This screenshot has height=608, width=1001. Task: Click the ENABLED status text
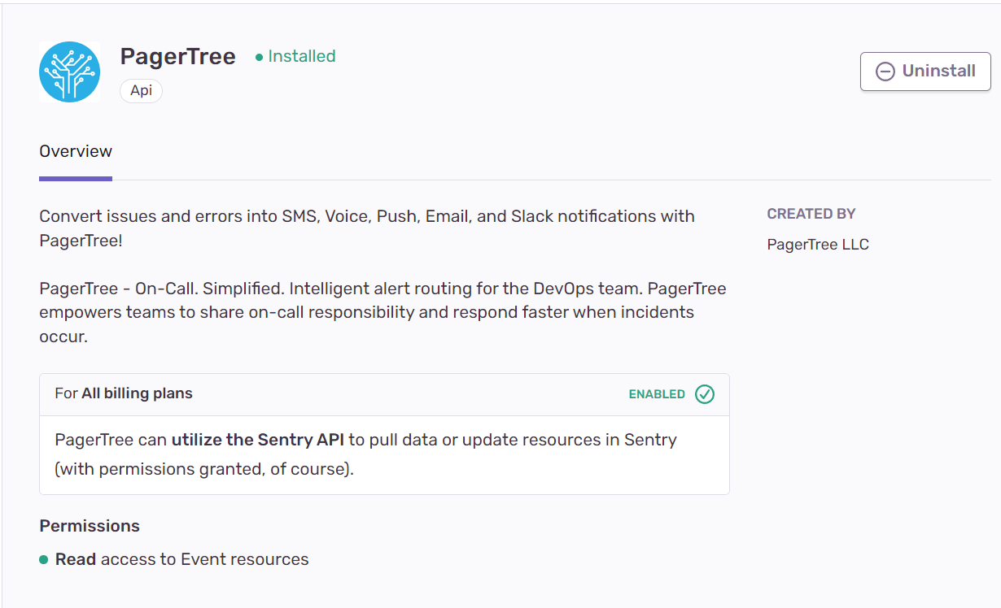point(657,394)
